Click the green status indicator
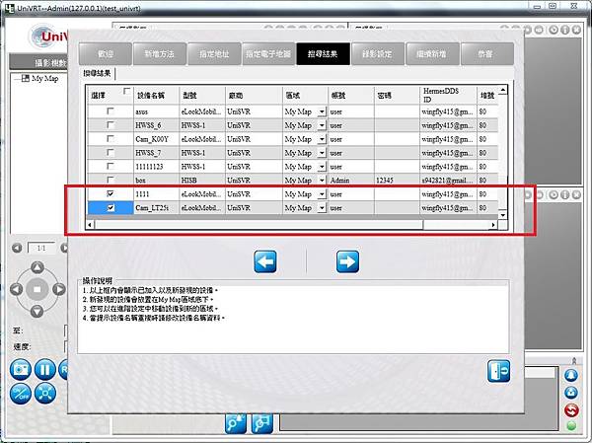Image resolution: width=592 pixels, height=443 pixels. click(571, 425)
